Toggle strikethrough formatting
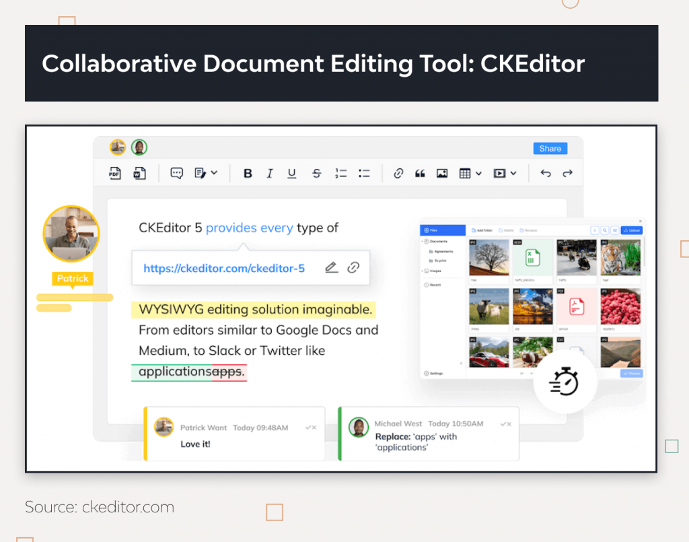689x542 pixels. 316,173
